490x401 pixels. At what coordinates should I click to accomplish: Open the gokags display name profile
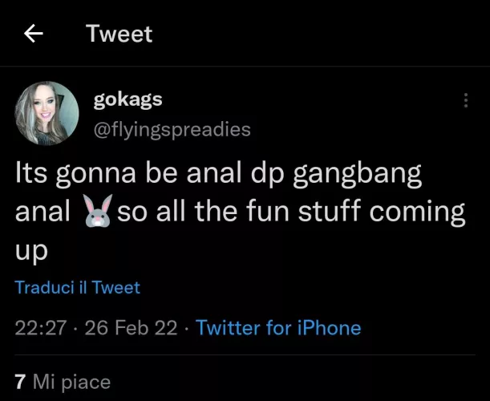pyautogui.click(x=128, y=99)
